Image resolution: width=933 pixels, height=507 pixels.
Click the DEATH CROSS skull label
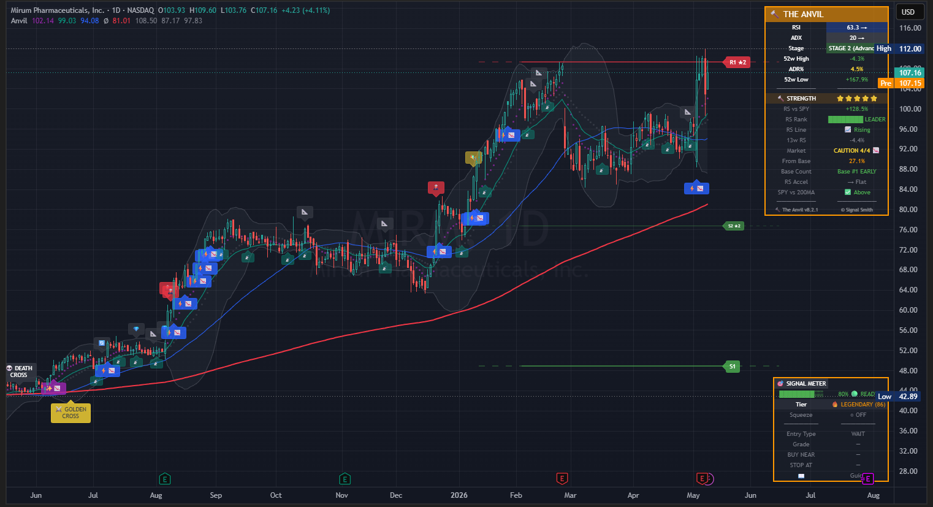tap(20, 372)
